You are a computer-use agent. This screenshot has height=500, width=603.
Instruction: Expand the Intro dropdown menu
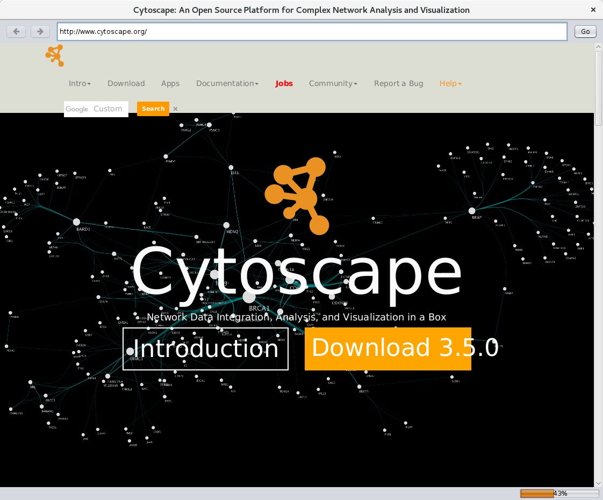80,83
